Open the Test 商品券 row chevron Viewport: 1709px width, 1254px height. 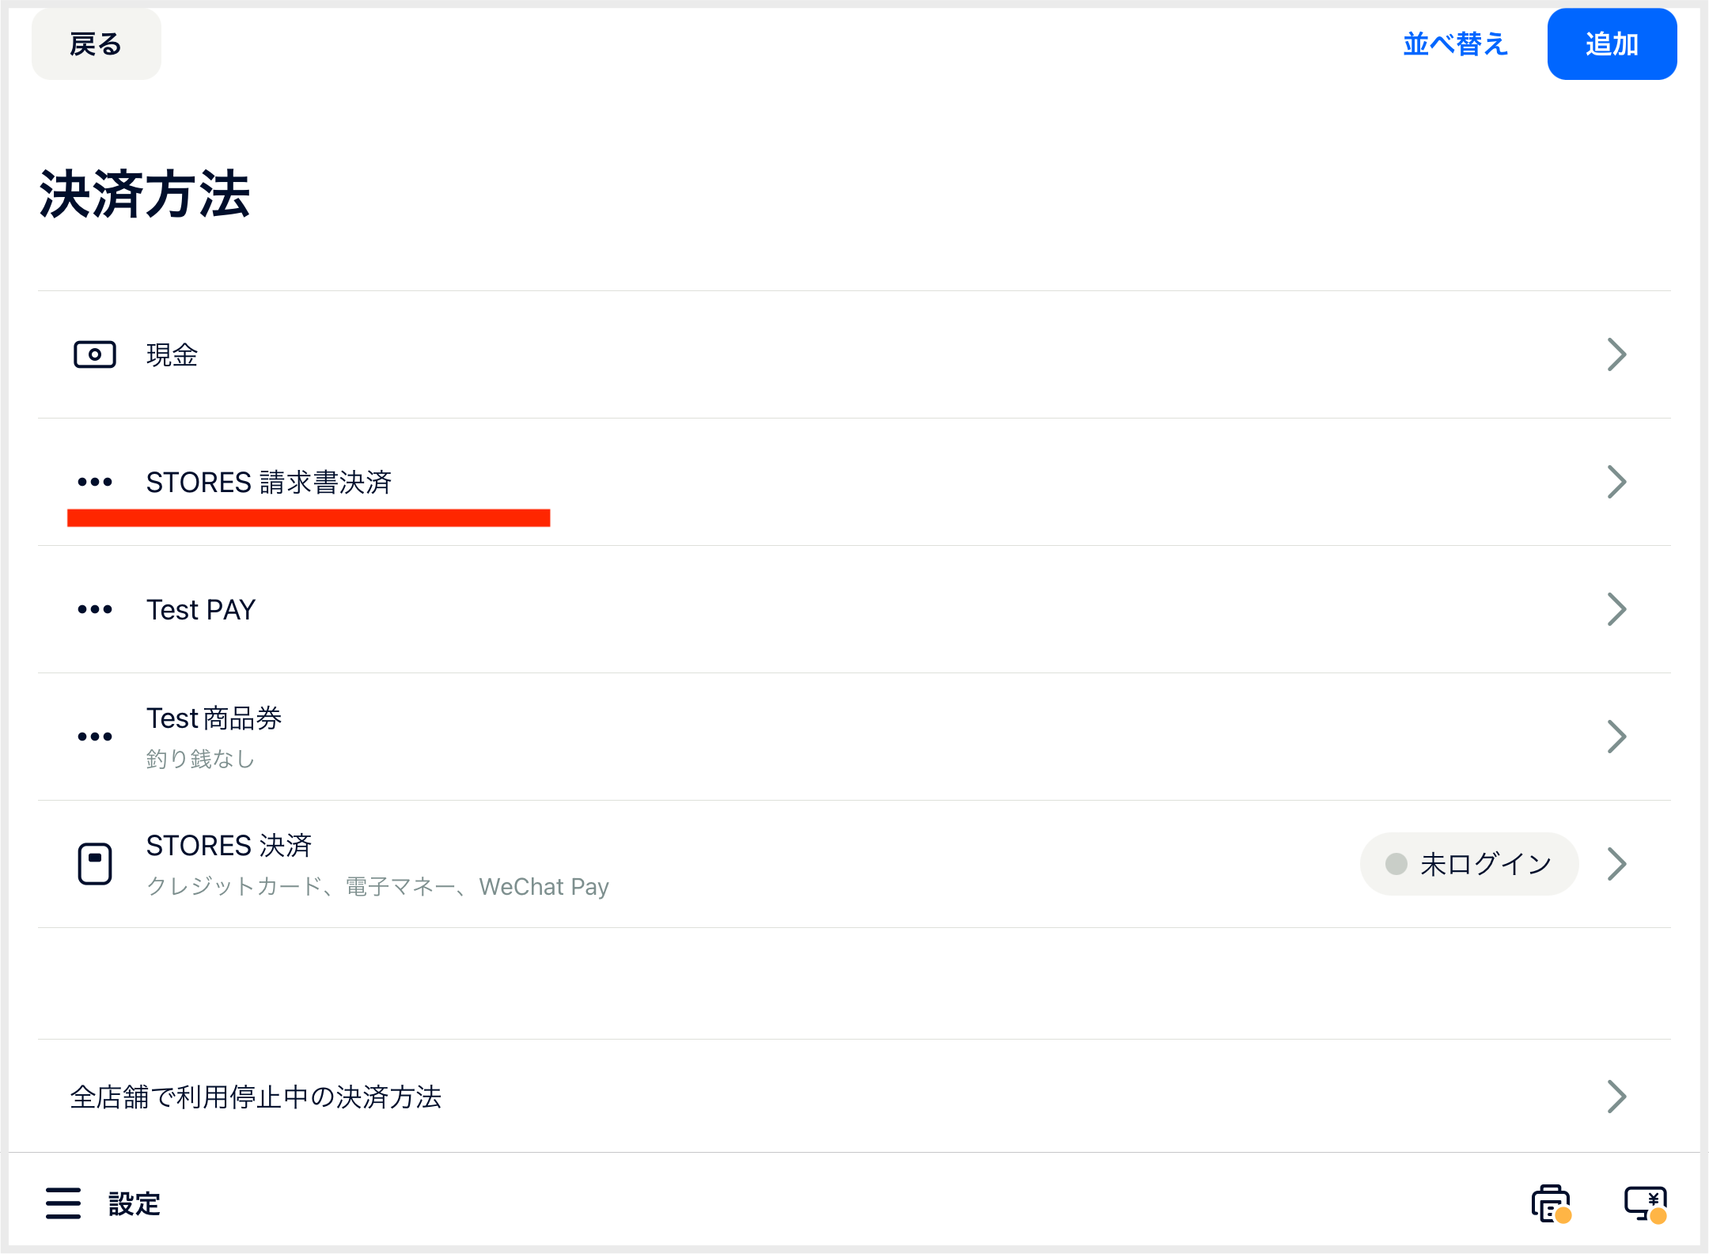tap(1616, 737)
